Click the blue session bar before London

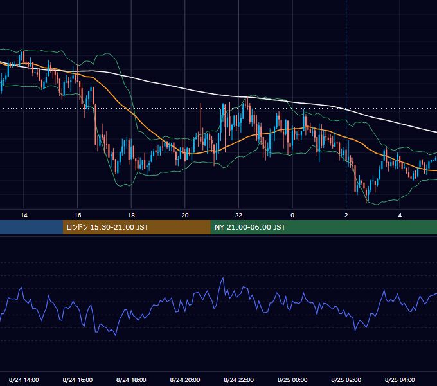31,227
